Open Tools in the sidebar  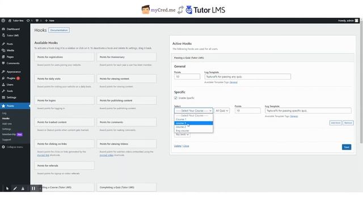point(10,91)
